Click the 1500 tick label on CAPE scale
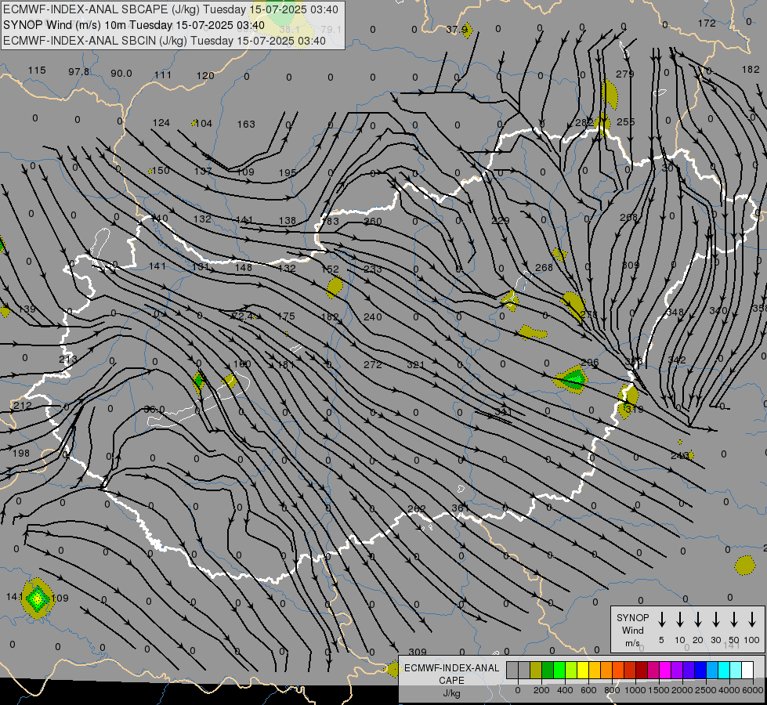This screenshot has width=767, height=705. (x=658, y=690)
